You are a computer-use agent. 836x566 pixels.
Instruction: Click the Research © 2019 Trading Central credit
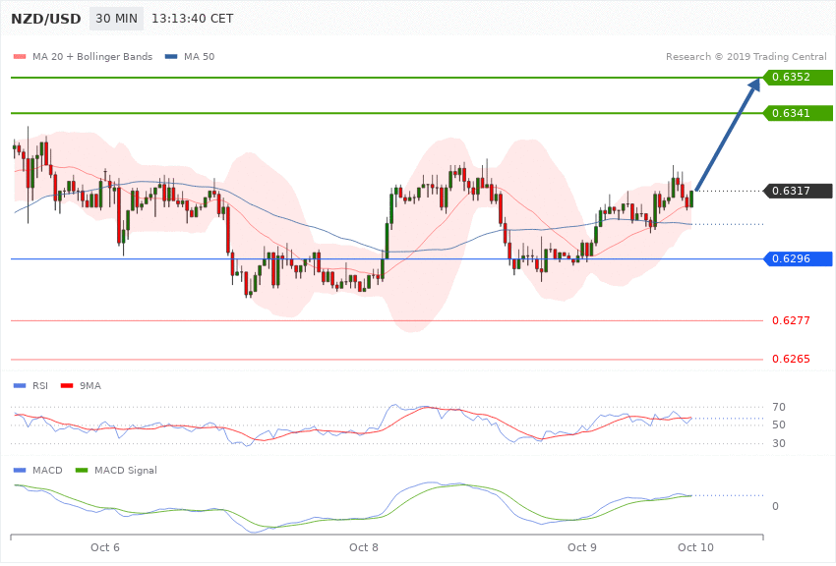point(746,56)
